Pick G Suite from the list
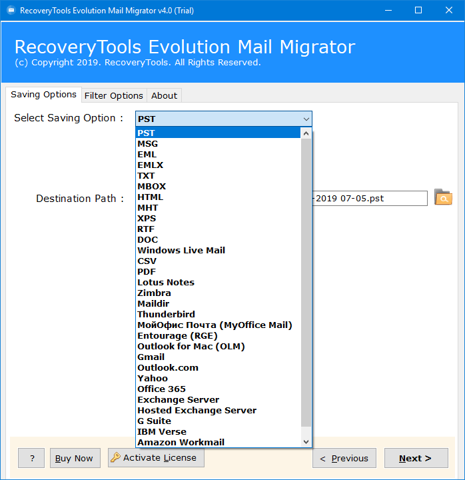 click(x=218, y=421)
